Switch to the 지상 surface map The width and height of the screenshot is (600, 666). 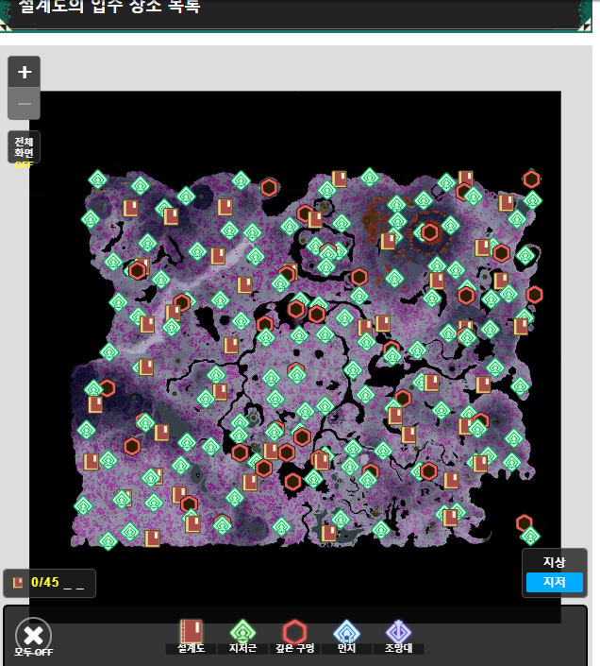point(554,562)
